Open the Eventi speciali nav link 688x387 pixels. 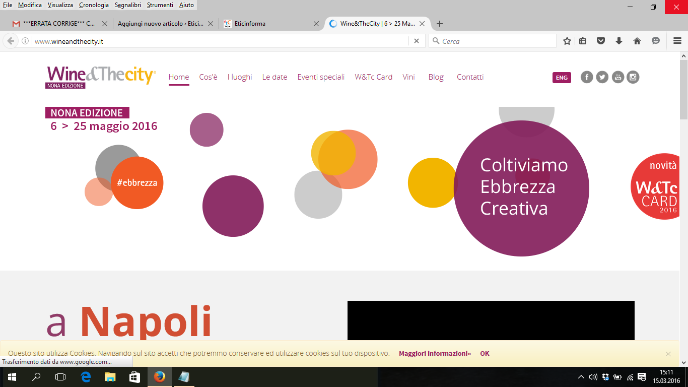(321, 77)
